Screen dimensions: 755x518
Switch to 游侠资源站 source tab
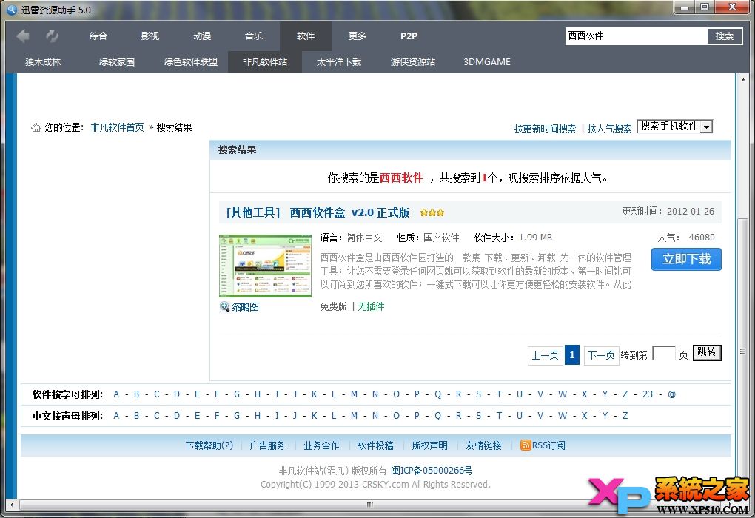click(412, 61)
